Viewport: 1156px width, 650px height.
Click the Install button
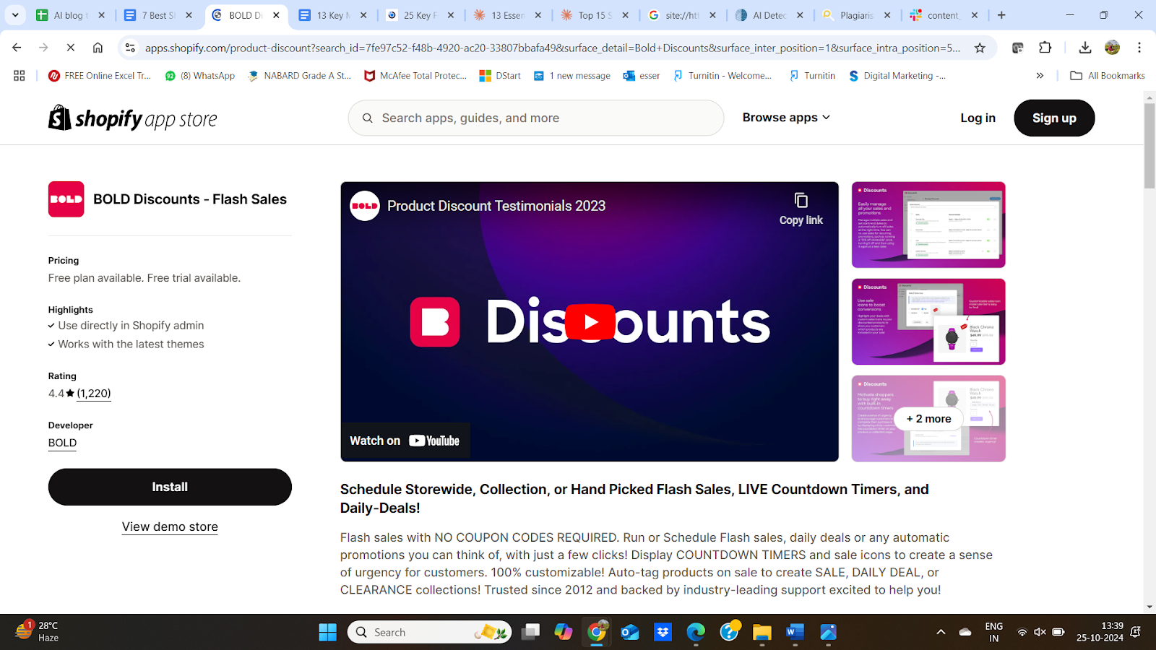coord(170,487)
